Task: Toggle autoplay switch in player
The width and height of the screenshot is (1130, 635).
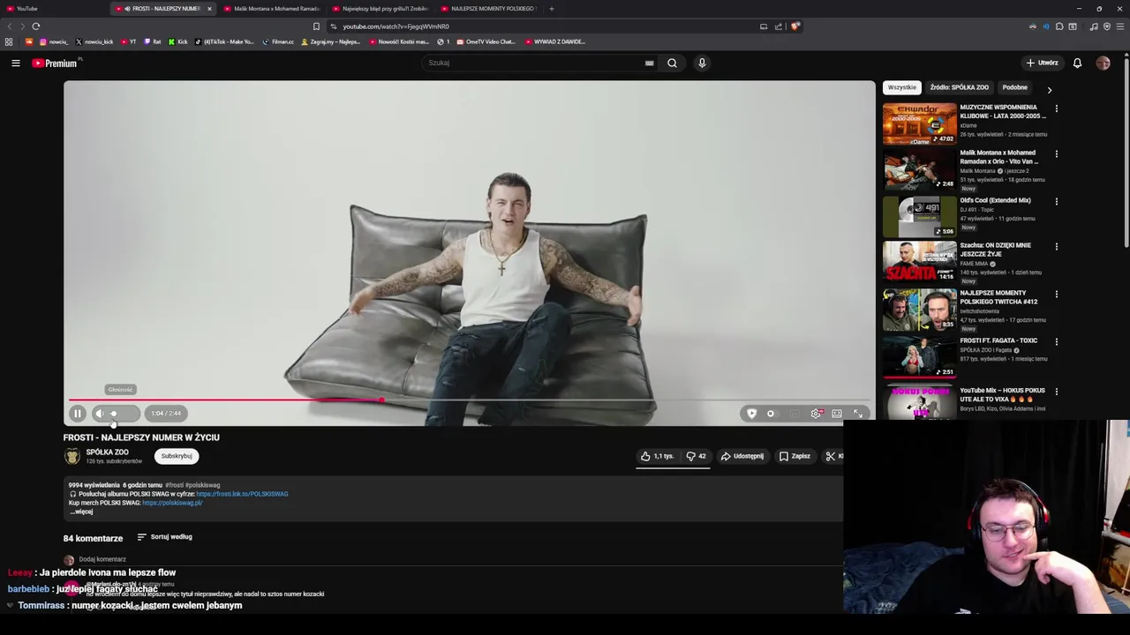Action: [772, 413]
